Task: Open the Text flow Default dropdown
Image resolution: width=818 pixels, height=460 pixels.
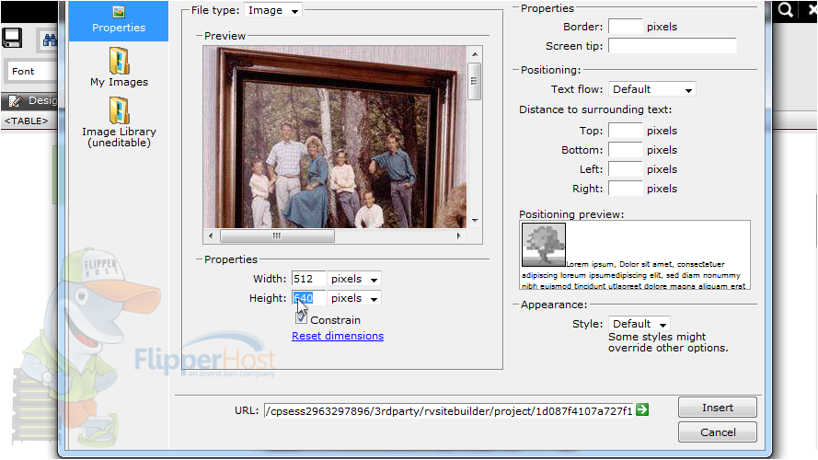Action: click(651, 89)
